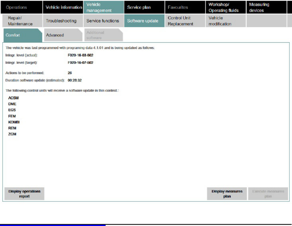The height and width of the screenshot is (226, 292).
Task: Go to Vehicle modification submenu
Action: click(226, 21)
